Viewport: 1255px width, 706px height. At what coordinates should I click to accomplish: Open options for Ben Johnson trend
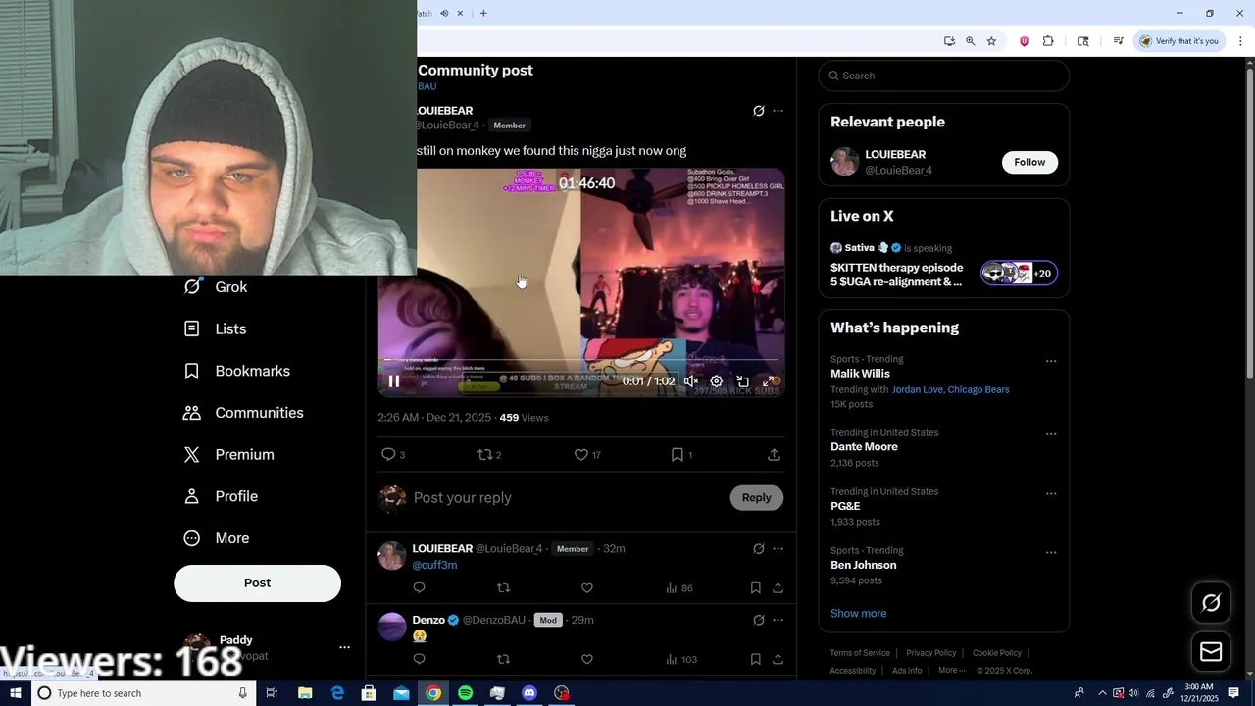click(x=1051, y=552)
